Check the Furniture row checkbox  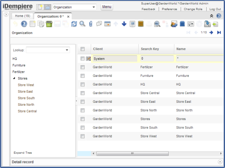(x=82, y=76)
